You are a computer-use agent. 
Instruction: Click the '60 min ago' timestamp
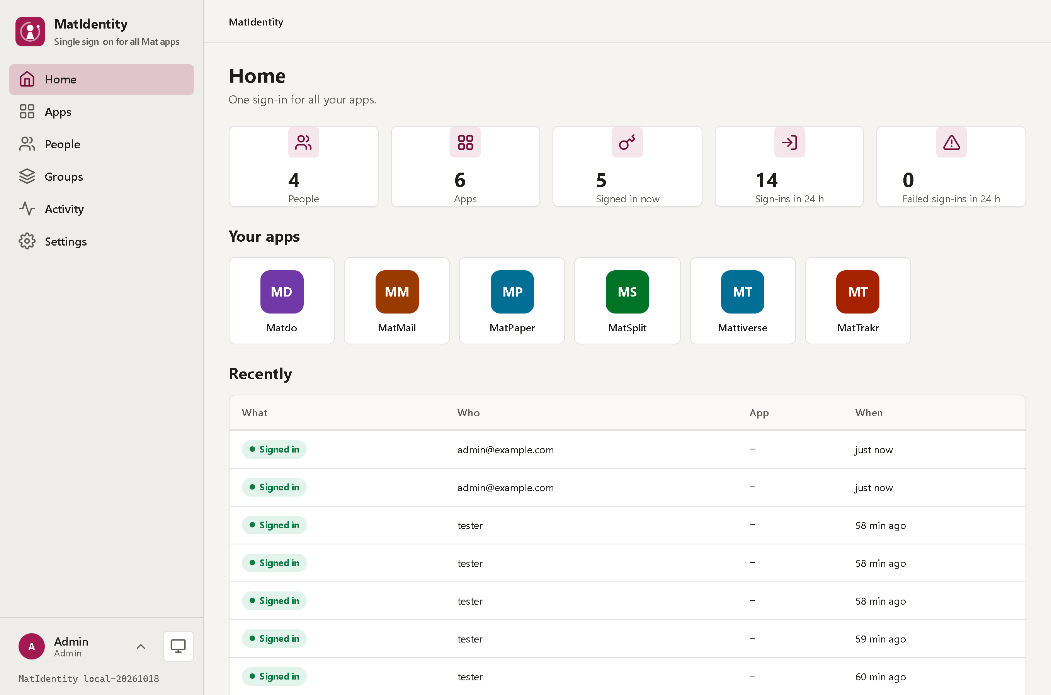point(880,676)
